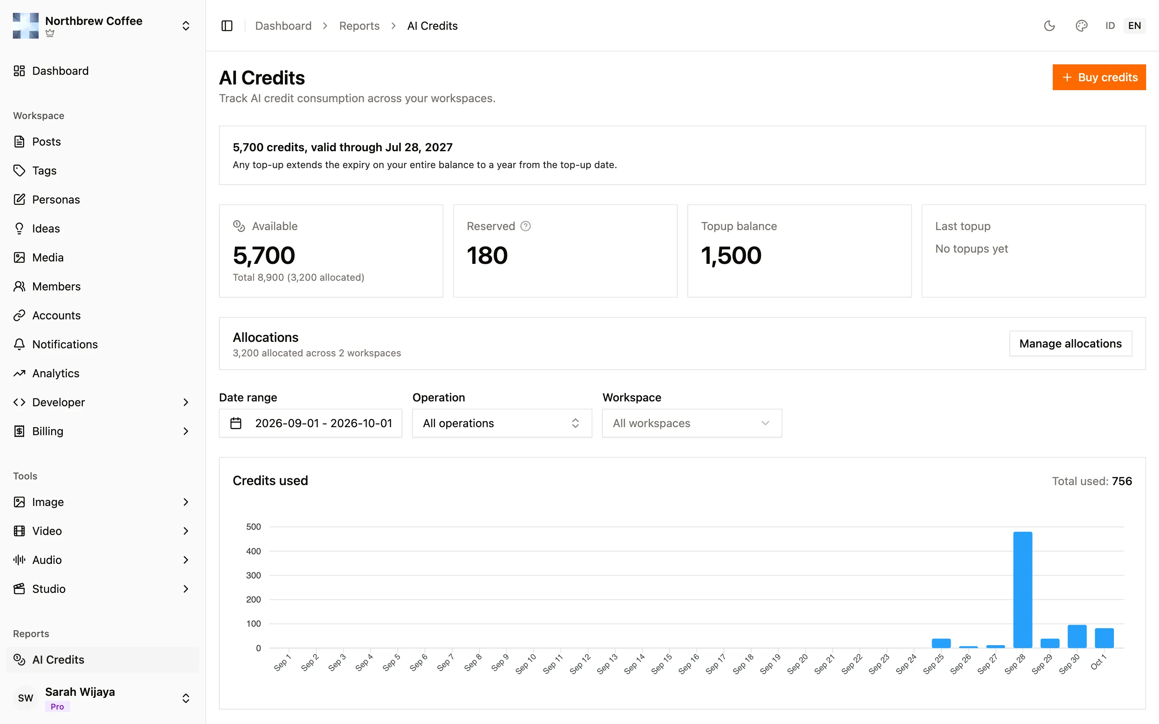The height and width of the screenshot is (724, 1159).
Task: Expand the Billing submenu chevron
Action: [186, 432]
